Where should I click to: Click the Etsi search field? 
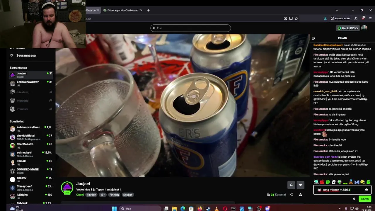click(x=191, y=28)
